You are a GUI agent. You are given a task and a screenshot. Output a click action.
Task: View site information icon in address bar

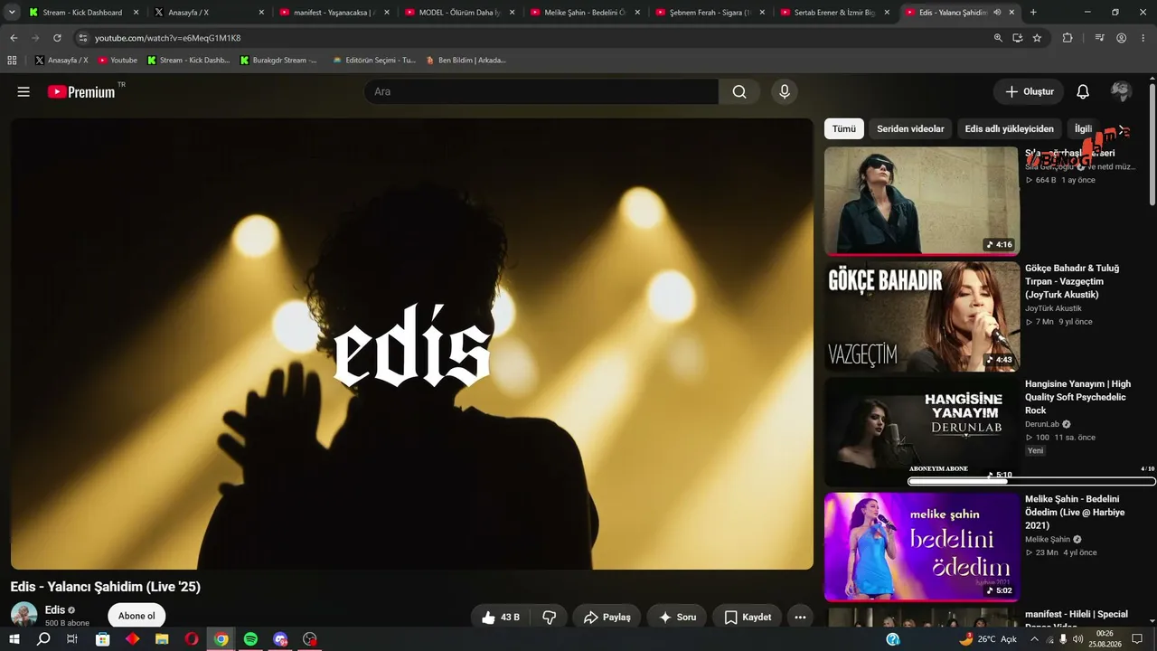82,38
